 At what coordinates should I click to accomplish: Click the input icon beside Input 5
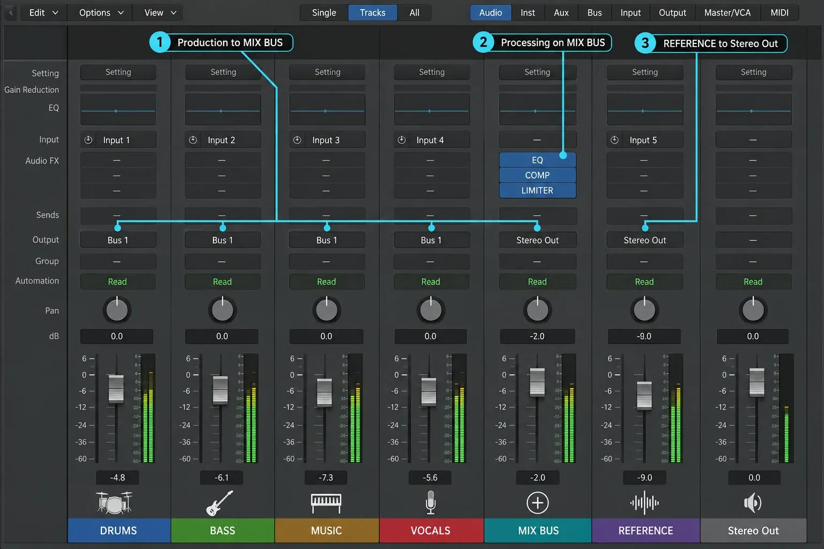tap(615, 140)
